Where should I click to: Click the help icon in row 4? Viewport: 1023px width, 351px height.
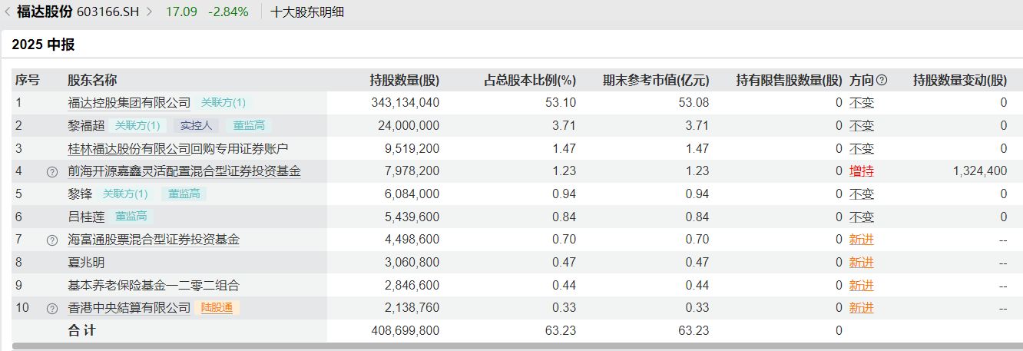[52, 172]
